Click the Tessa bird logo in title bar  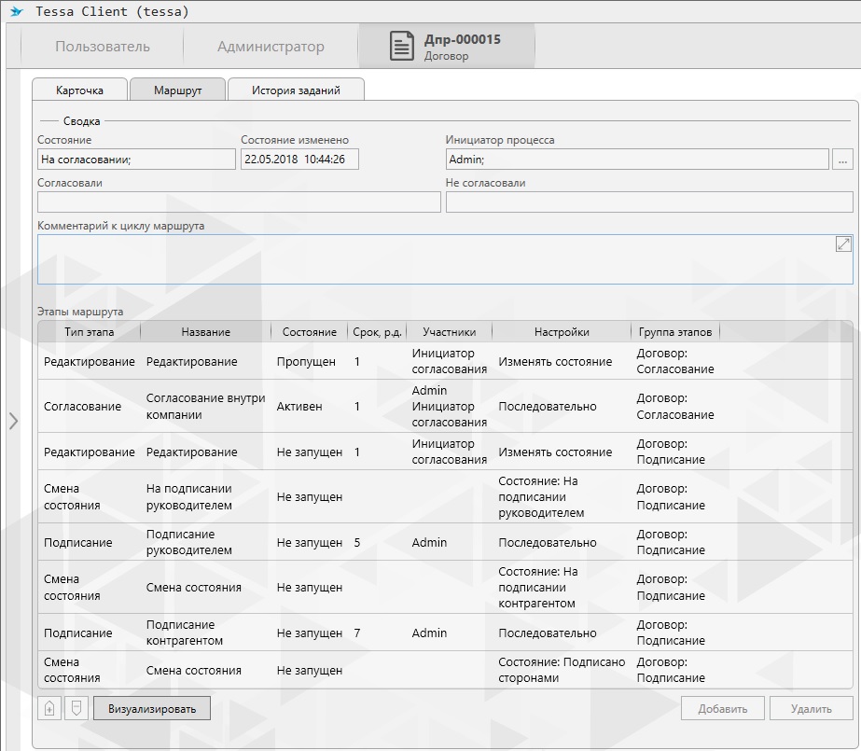pyautogui.click(x=17, y=12)
